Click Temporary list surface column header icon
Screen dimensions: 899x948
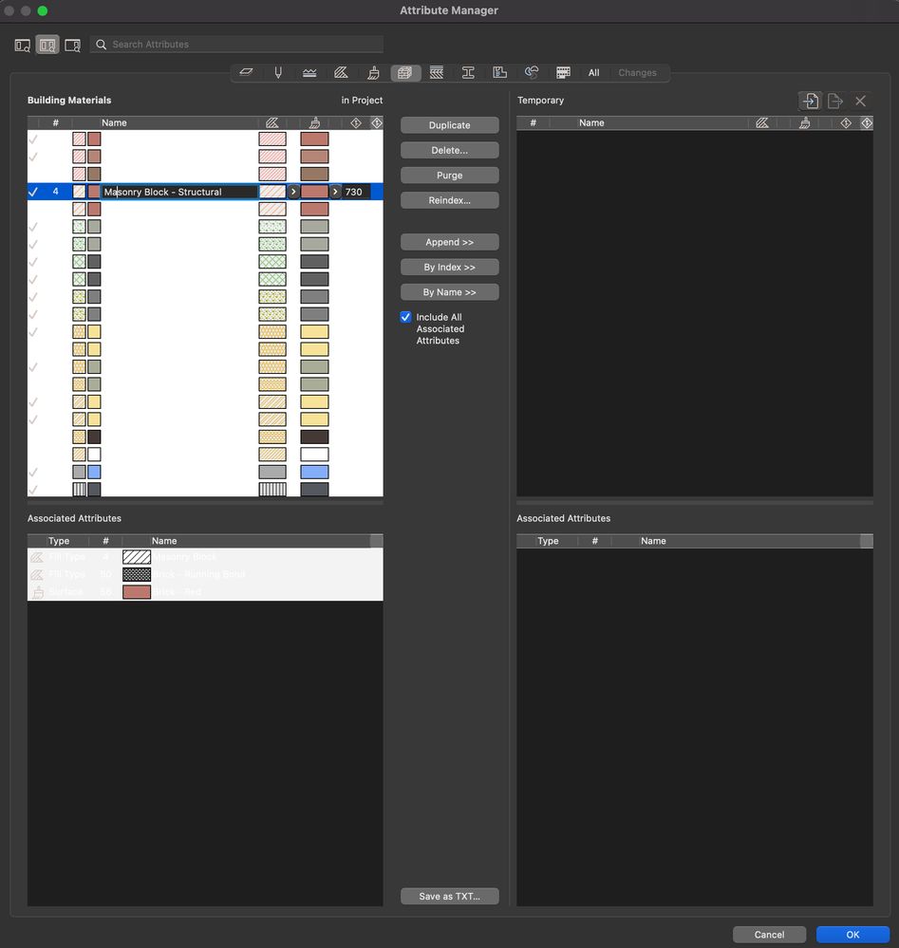[x=805, y=122]
